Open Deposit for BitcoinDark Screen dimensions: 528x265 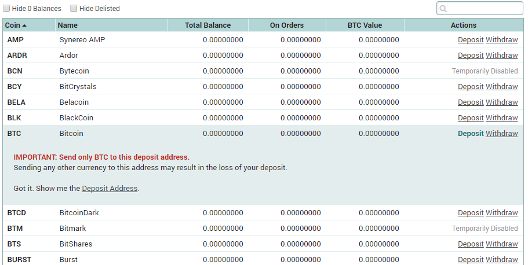[470, 213]
